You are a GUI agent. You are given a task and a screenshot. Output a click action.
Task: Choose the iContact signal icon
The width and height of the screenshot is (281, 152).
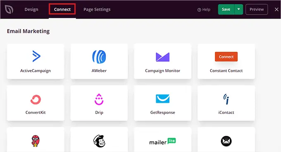(226, 99)
